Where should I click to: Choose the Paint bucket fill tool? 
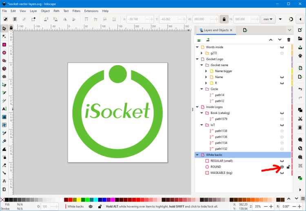pos(4,141)
